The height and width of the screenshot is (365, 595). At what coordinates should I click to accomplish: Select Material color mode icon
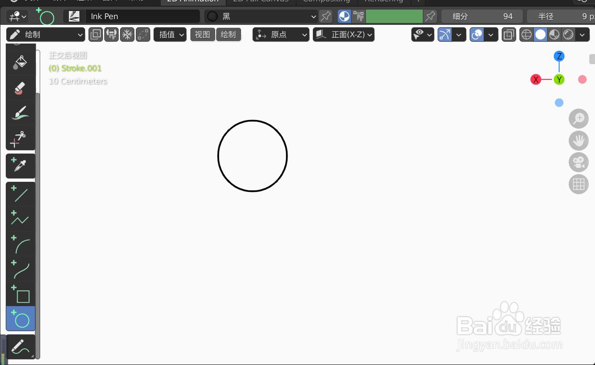click(344, 16)
